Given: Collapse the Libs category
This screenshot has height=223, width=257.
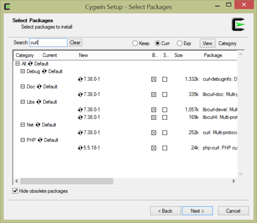Looking at the screenshot, I should tap(23, 102).
